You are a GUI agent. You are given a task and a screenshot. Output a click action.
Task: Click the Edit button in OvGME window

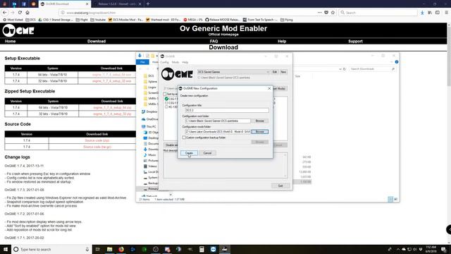(275, 72)
